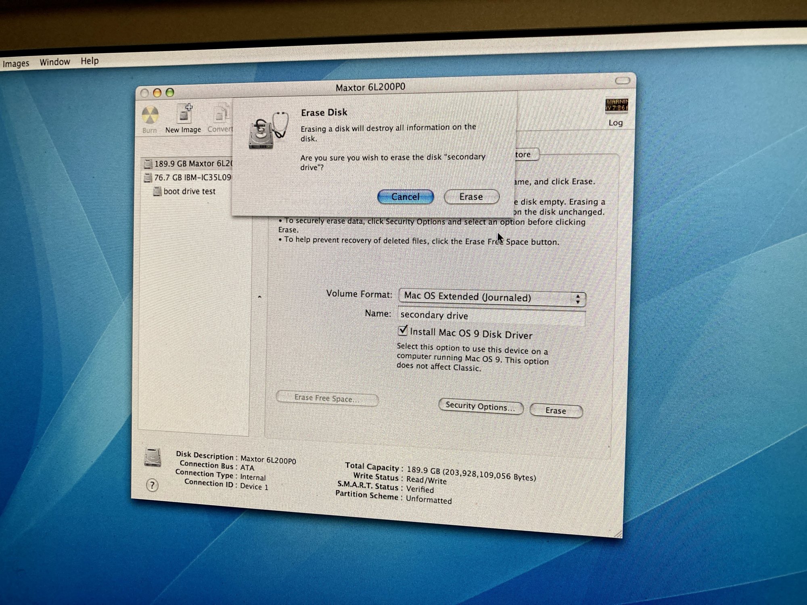807x605 pixels.
Task: Toggle Install Mac OS 9 Disk Driver checkbox
Action: pyautogui.click(x=403, y=330)
